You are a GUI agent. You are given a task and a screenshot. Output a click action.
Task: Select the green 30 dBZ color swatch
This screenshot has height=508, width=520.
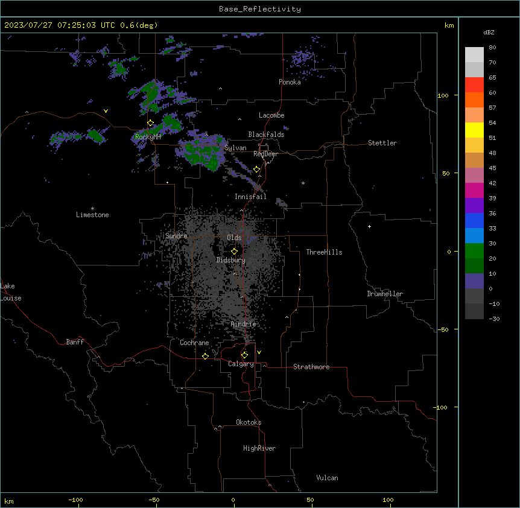pos(474,251)
